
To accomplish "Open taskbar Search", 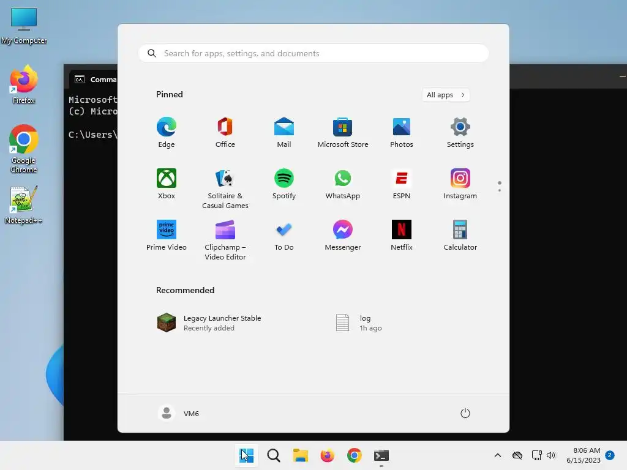I will (x=274, y=455).
